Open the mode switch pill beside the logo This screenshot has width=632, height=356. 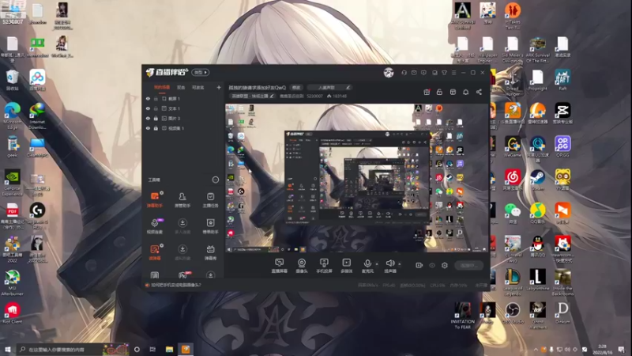[x=201, y=72]
